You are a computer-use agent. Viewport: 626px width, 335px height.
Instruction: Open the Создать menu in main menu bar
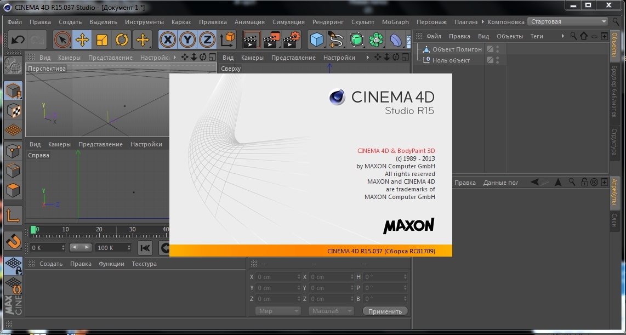(70, 22)
